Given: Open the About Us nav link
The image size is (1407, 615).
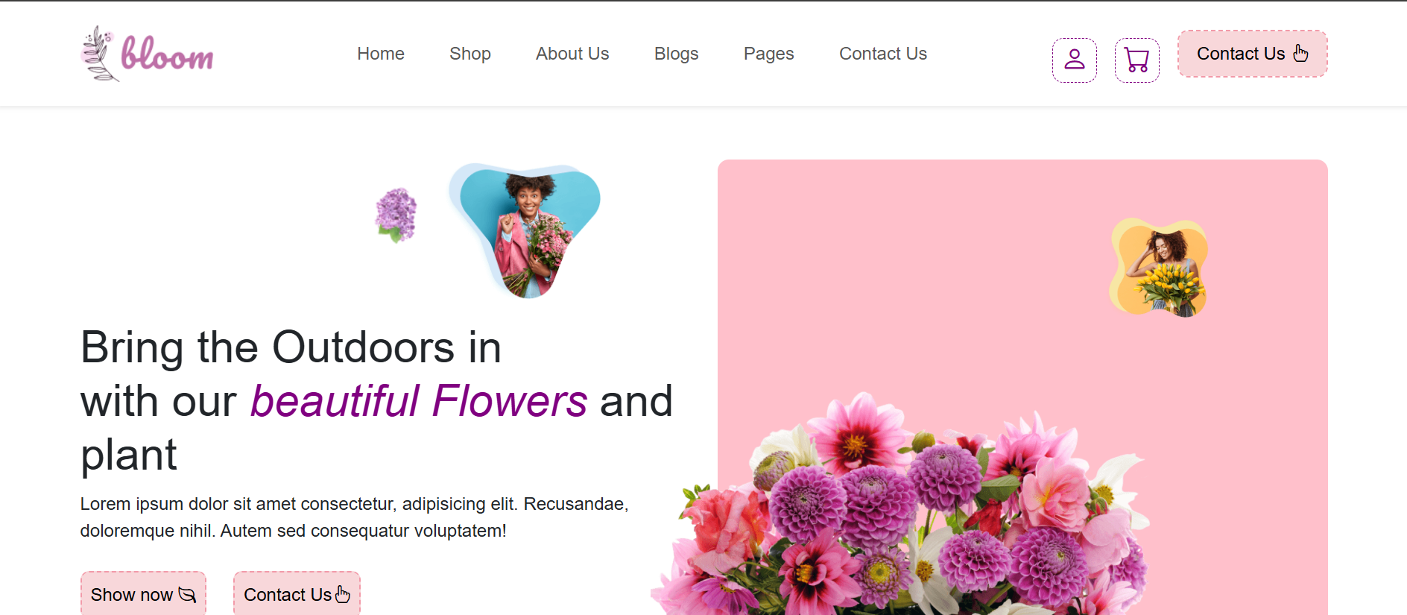Looking at the screenshot, I should (572, 54).
